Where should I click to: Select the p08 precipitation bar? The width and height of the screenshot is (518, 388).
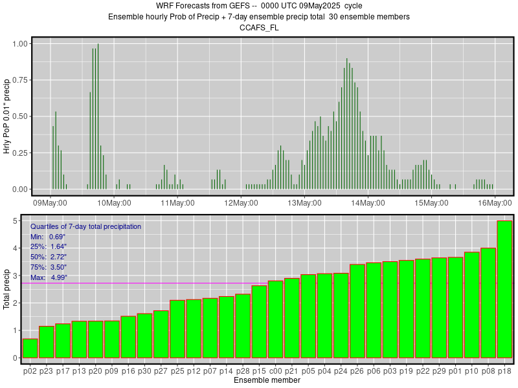tap(488, 303)
